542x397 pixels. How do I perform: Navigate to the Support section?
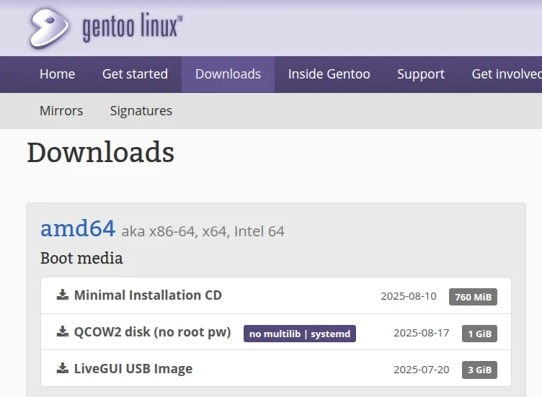tap(421, 74)
